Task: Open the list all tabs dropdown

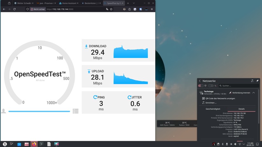Action: click(134, 3)
